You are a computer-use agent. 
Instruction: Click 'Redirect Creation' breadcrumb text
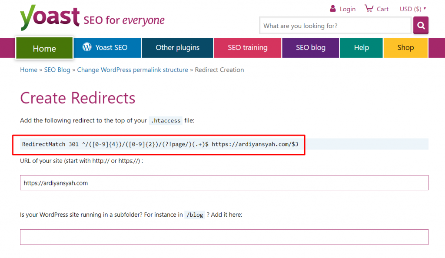pos(219,70)
